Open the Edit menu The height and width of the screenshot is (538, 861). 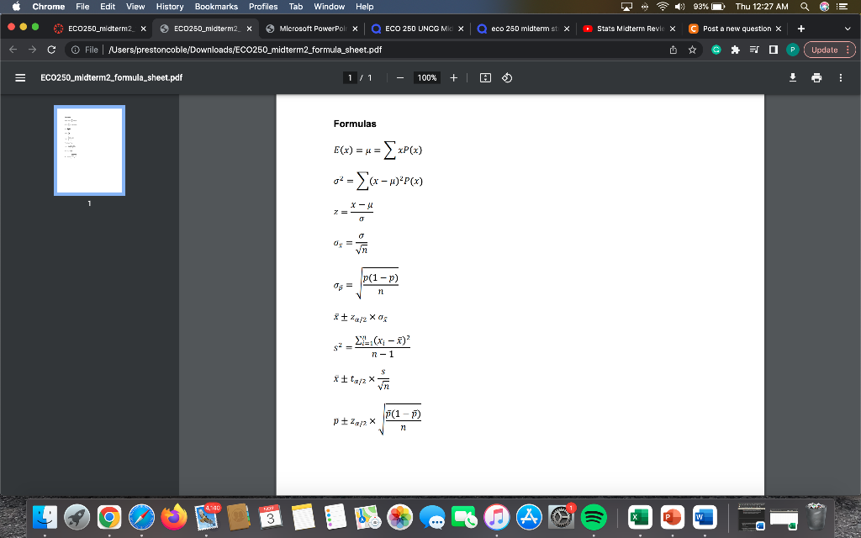click(108, 7)
